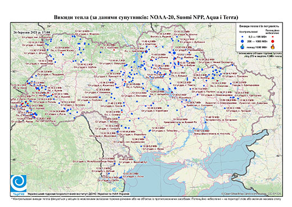Screen dimensions: 292x207
Task: Click the 36° longitude label at top
Action: 210,26
